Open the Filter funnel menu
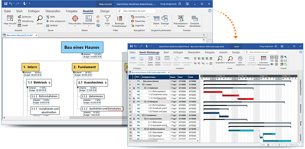The height and width of the screenshot is (149, 305). coord(107,21)
